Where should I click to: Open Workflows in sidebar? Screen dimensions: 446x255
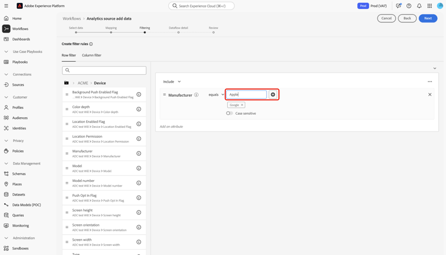click(20, 29)
